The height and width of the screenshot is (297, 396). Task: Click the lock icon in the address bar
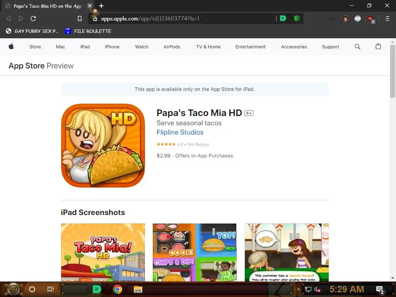pyautogui.click(x=95, y=19)
